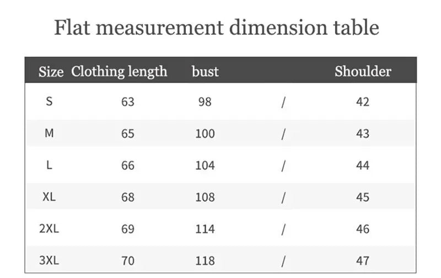Select the XL size row label
Screen dimensions: 441x278
pos(49,197)
